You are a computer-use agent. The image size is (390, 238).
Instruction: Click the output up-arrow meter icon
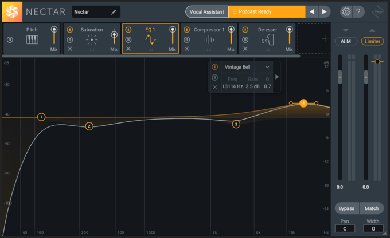(372, 30)
